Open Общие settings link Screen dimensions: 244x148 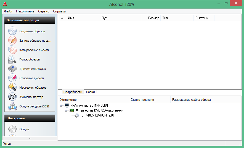[x=24, y=129]
